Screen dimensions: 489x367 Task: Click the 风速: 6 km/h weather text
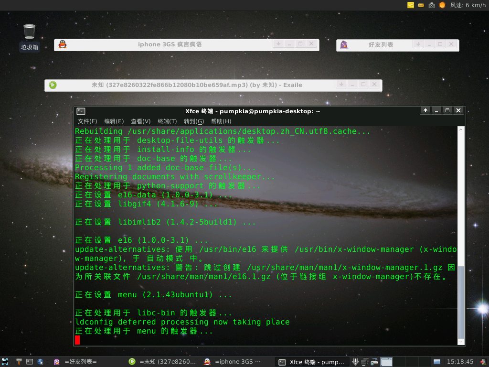pos(468,5)
